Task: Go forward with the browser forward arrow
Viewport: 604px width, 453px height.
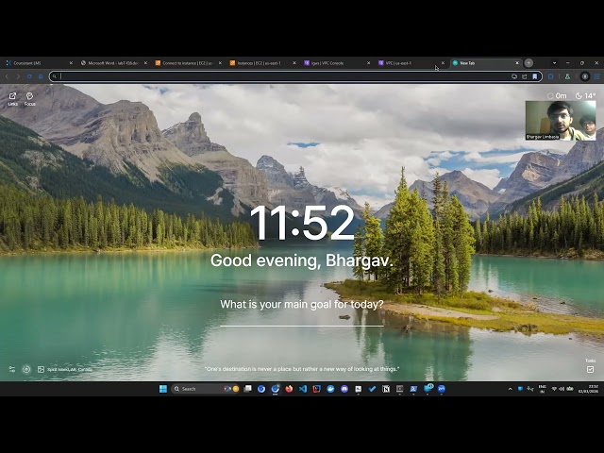Action: (x=18, y=76)
